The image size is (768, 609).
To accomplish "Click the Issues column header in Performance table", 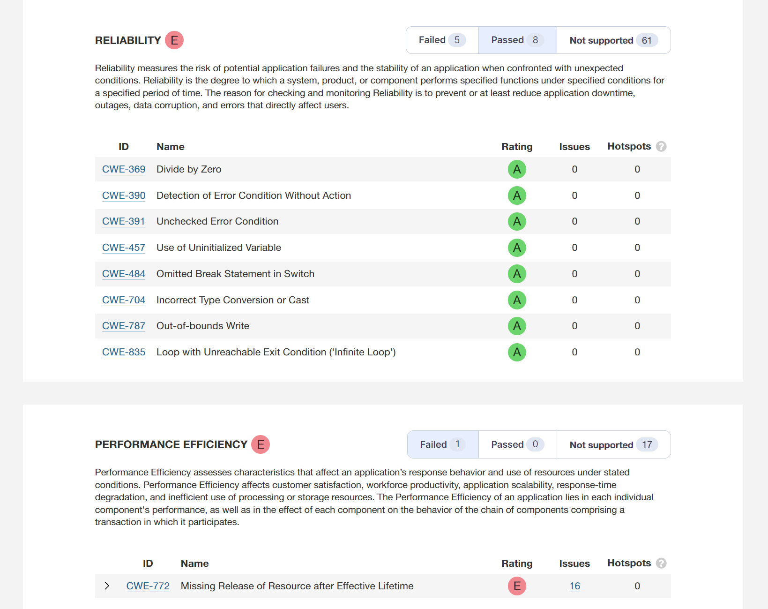I will [574, 564].
